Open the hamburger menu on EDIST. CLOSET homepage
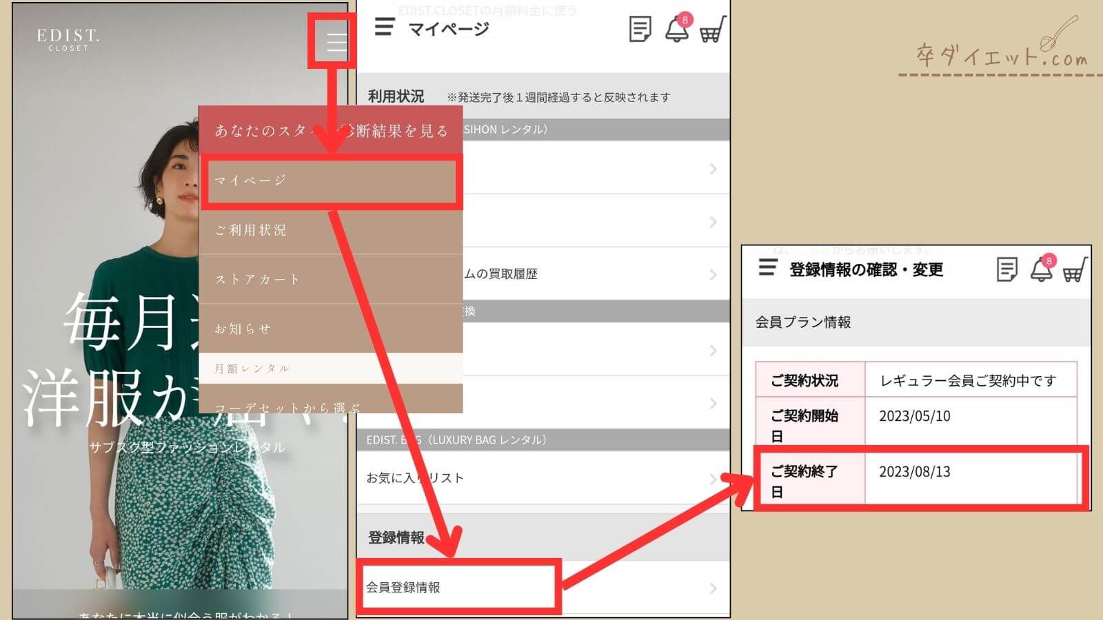Image resolution: width=1103 pixels, height=620 pixels. pyautogui.click(x=336, y=43)
